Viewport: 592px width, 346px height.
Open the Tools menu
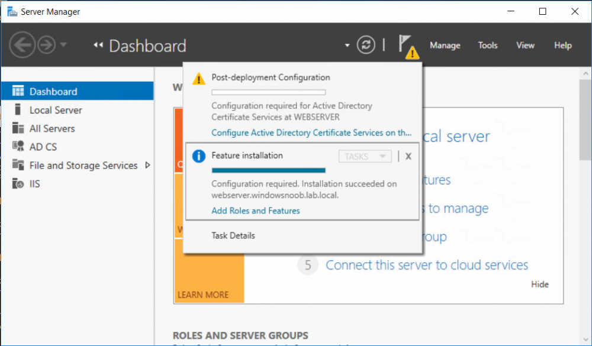click(488, 46)
